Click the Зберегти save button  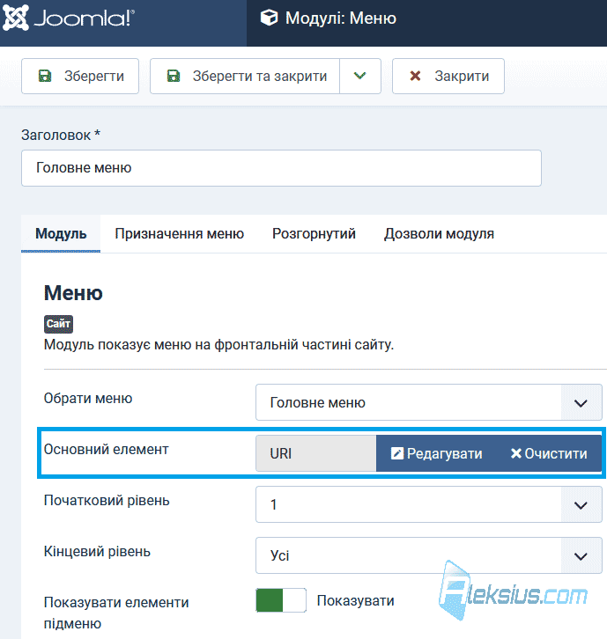point(80,77)
